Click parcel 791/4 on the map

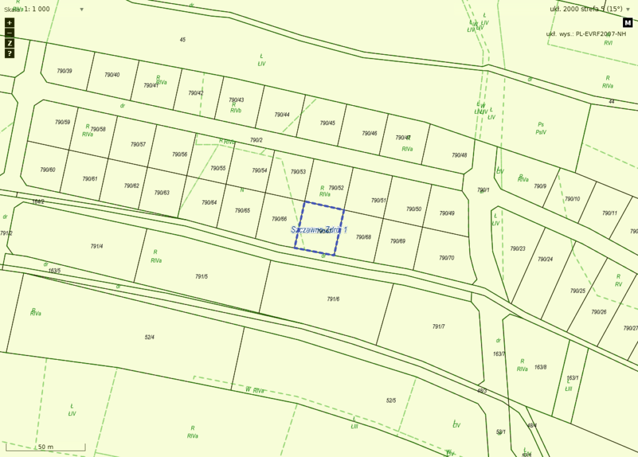(97, 247)
